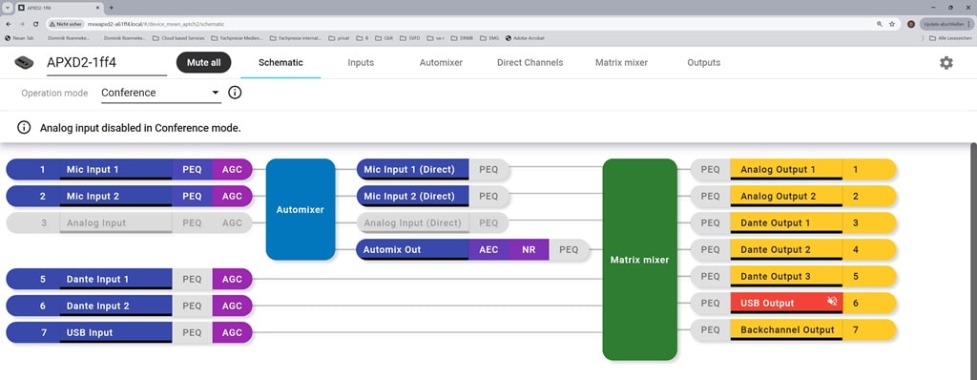The height and width of the screenshot is (380, 977).
Task: Toggle AEC on Automix Out
Action: pyautogui.click(x=488, y=249)
